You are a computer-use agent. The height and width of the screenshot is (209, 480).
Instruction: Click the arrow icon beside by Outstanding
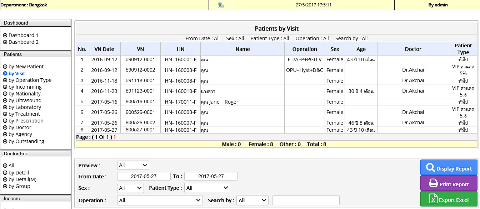click(5, 141)
